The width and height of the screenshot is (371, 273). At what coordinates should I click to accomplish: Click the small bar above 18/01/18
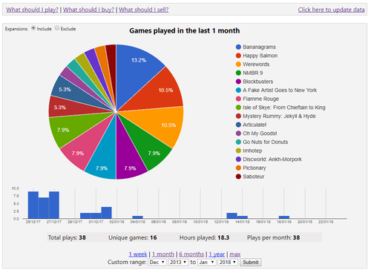284,217
